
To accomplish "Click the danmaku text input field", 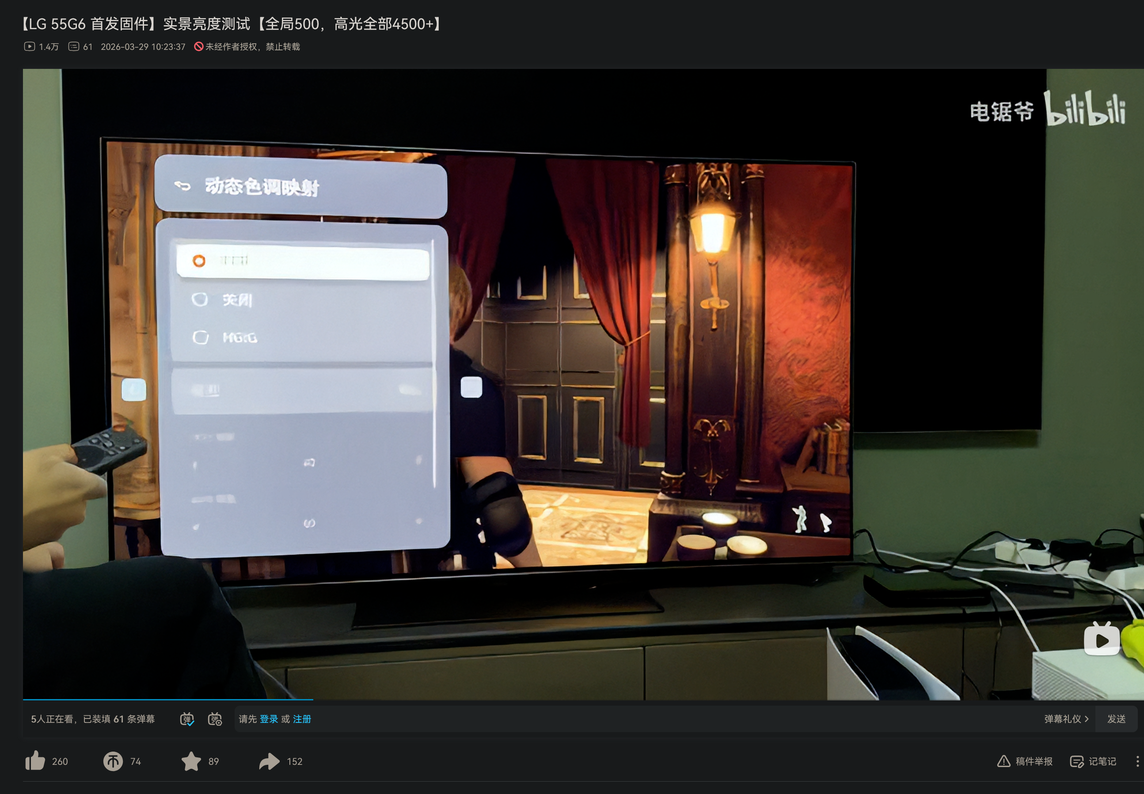I will [647, 719].
